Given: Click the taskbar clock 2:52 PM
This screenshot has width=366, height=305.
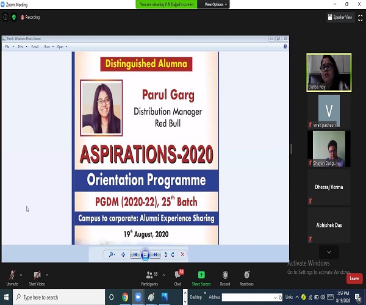Looking at the screenshot, I should [343, 297].
